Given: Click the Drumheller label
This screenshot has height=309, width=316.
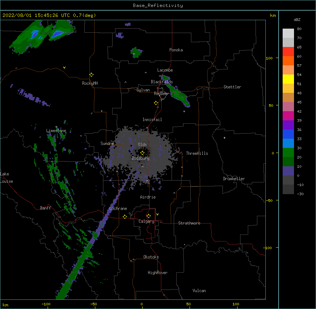Looking at the screenshot, I should coord(234,179).
